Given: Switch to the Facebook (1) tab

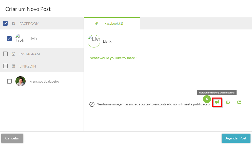Looking at the screenshot, I should 112,24.
